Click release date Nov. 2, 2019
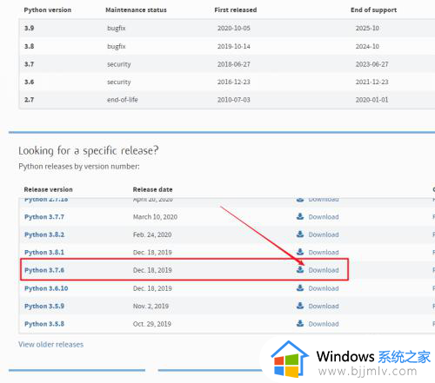435x383 pixels. click(x=151, y=306)
